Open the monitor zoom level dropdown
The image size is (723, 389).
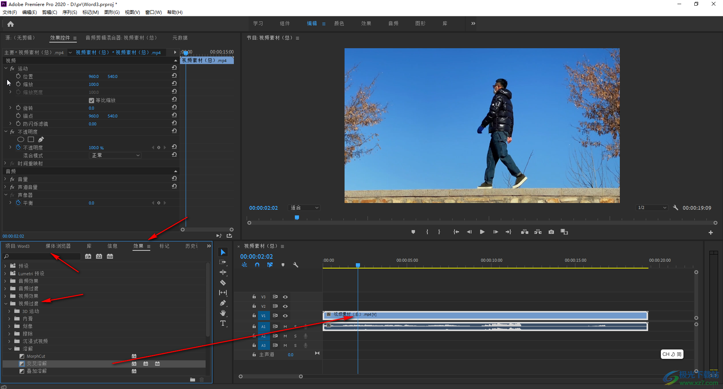[x=304, y=208]
